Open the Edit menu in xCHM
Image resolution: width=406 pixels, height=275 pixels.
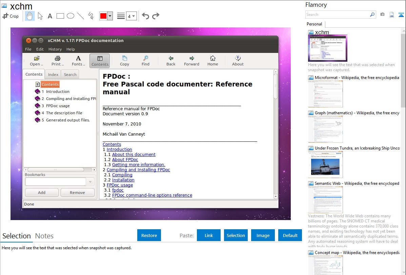pyautogui.click(x=40, y=49)
